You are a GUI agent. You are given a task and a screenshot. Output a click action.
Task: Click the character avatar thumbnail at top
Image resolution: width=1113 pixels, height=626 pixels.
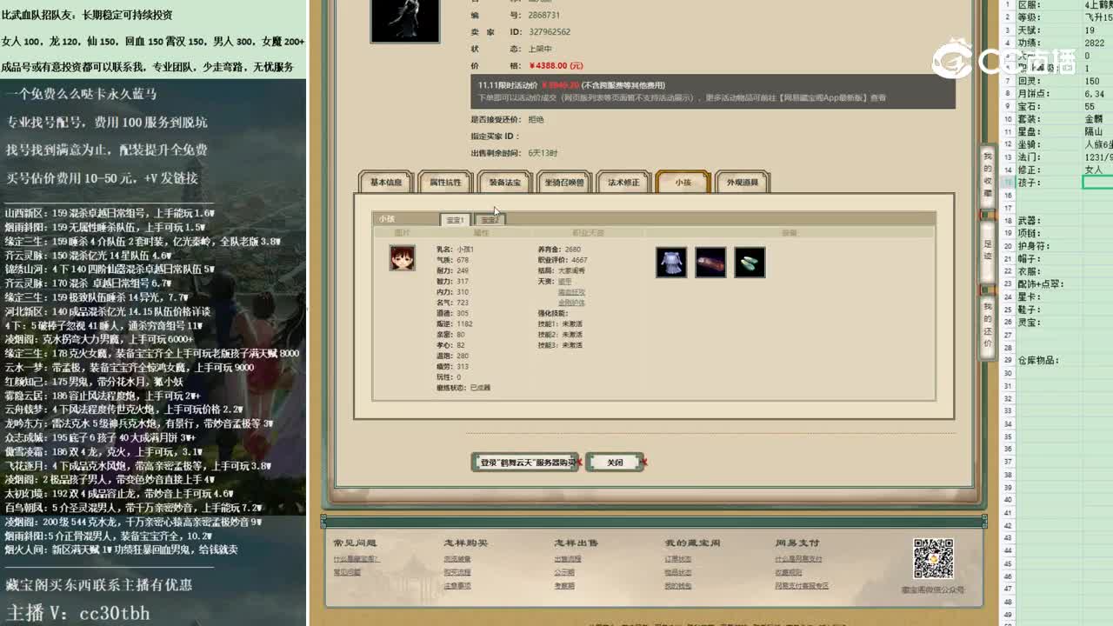click(405, 19)
